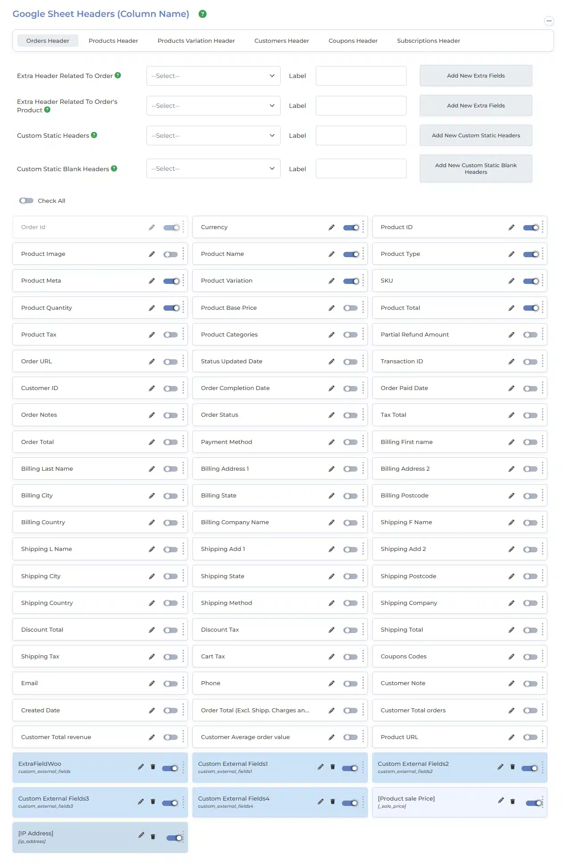The width and height of the screenshot is (566, 867).
Task: Click trash icon for IP Address field
Action: (153, 837)
